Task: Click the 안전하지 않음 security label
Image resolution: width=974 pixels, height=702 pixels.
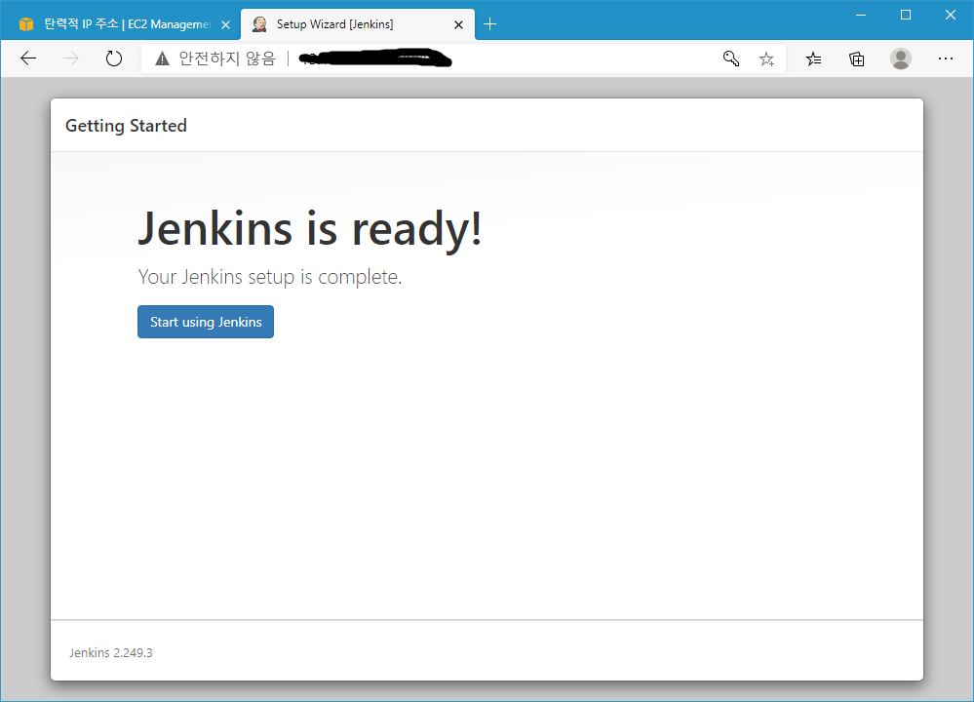Action: click(227, 58)
